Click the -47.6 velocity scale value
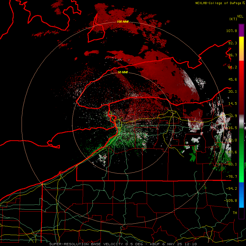This screenshot has width=246, height=246. click(232, 152)
